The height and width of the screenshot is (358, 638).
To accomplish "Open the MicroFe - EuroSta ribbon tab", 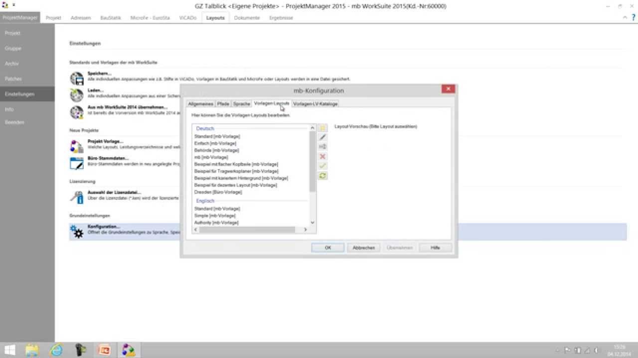I will [x=150, y=17].
